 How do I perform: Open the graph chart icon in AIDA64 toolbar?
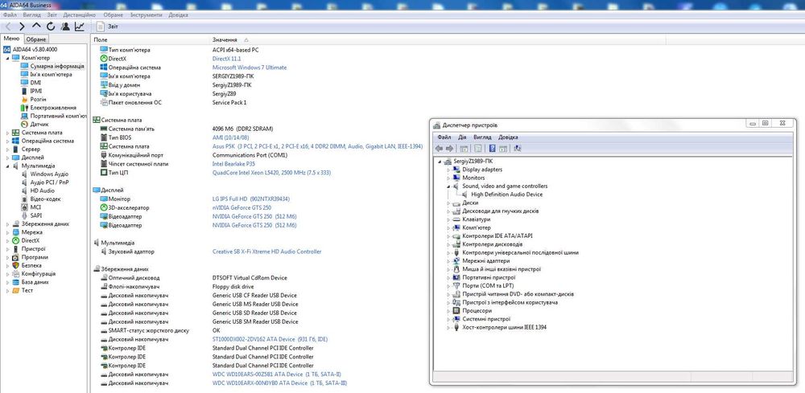pyautogui.click(x=80, y=27)
